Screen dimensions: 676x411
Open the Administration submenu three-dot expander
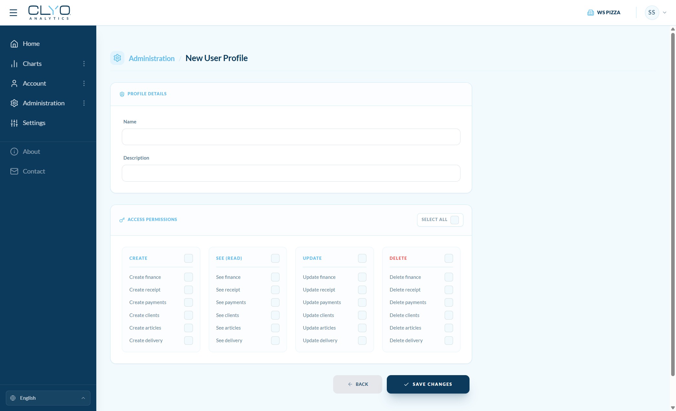coord(84,103)
